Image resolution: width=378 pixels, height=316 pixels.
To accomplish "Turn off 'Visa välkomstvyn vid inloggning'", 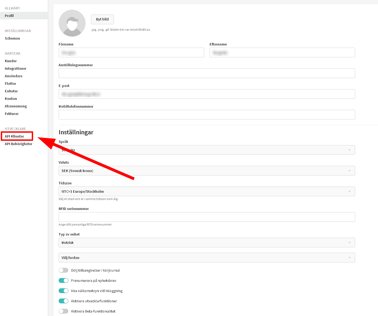I will 63,291.
